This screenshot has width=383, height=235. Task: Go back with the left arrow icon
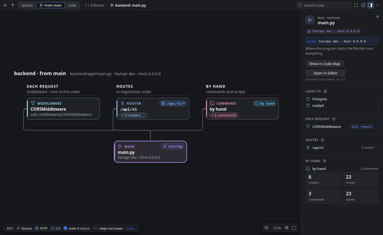tap(5, 5)
